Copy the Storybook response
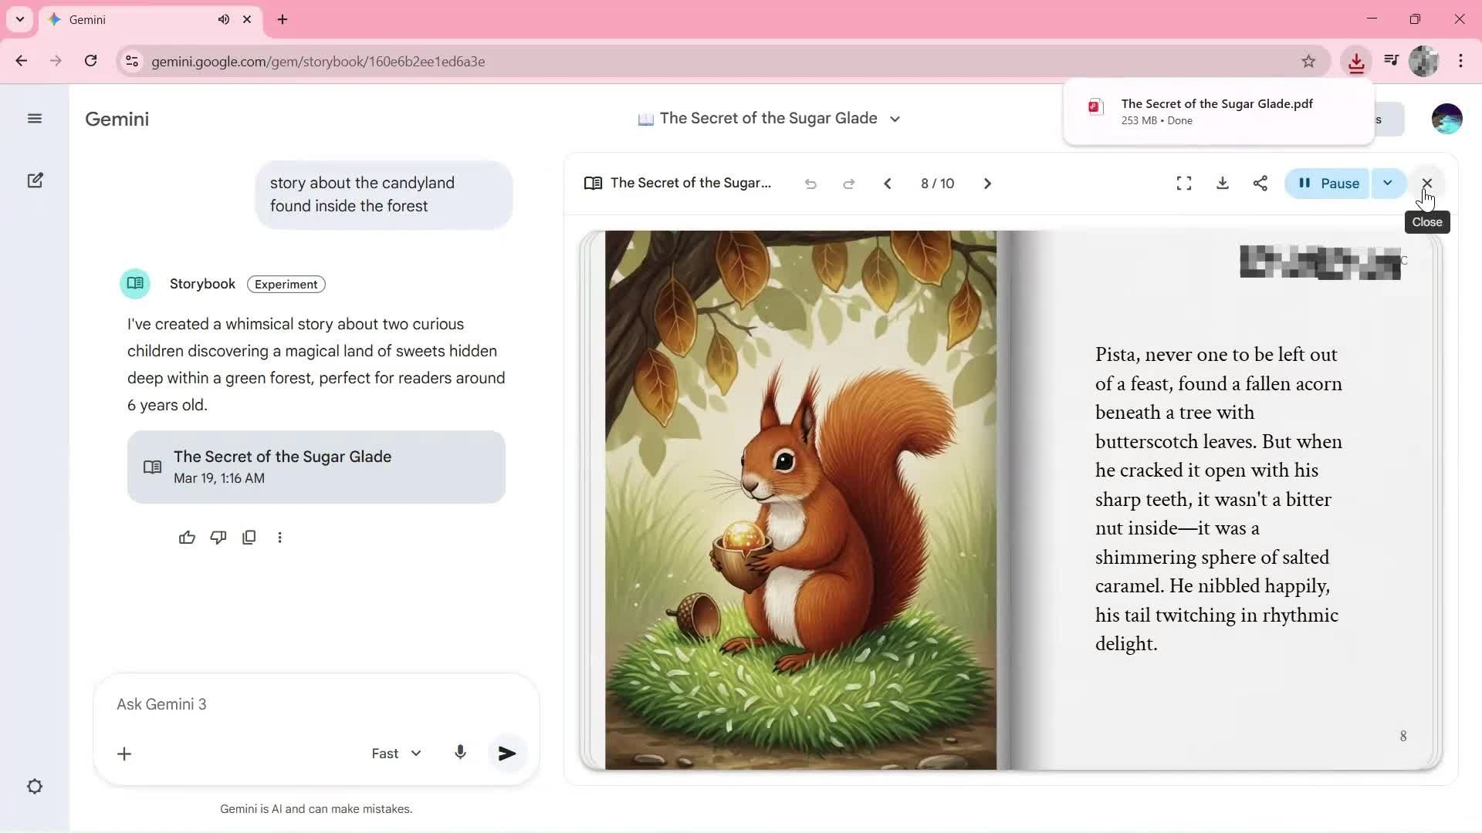This screenshot has width=1482, height=833. 249,538
